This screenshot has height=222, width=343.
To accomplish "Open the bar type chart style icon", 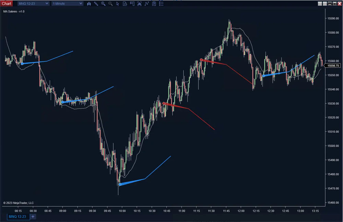I will pyautogui.click(x=89, y=4).
